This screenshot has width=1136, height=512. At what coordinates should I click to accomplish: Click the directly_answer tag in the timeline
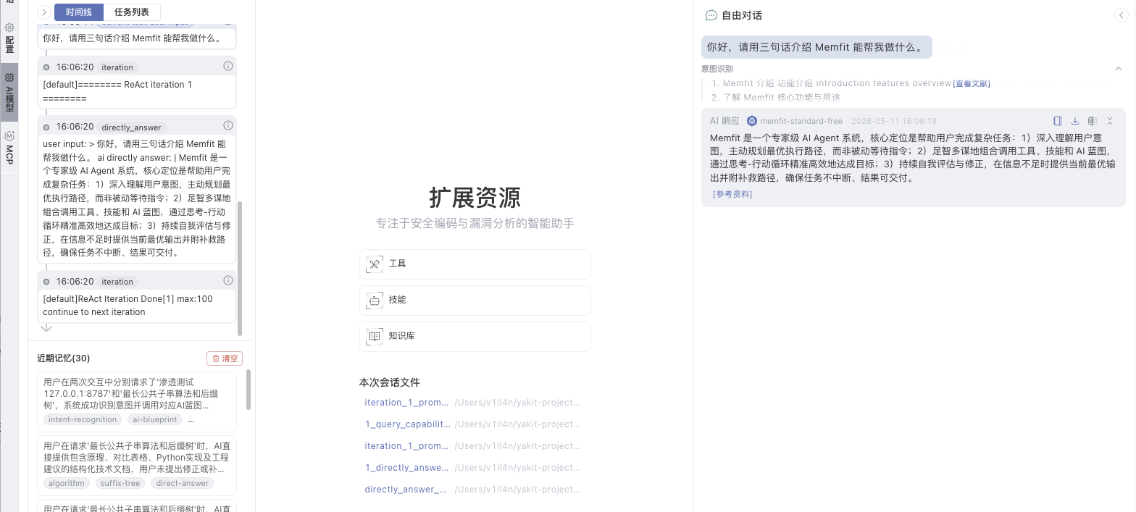132,127
